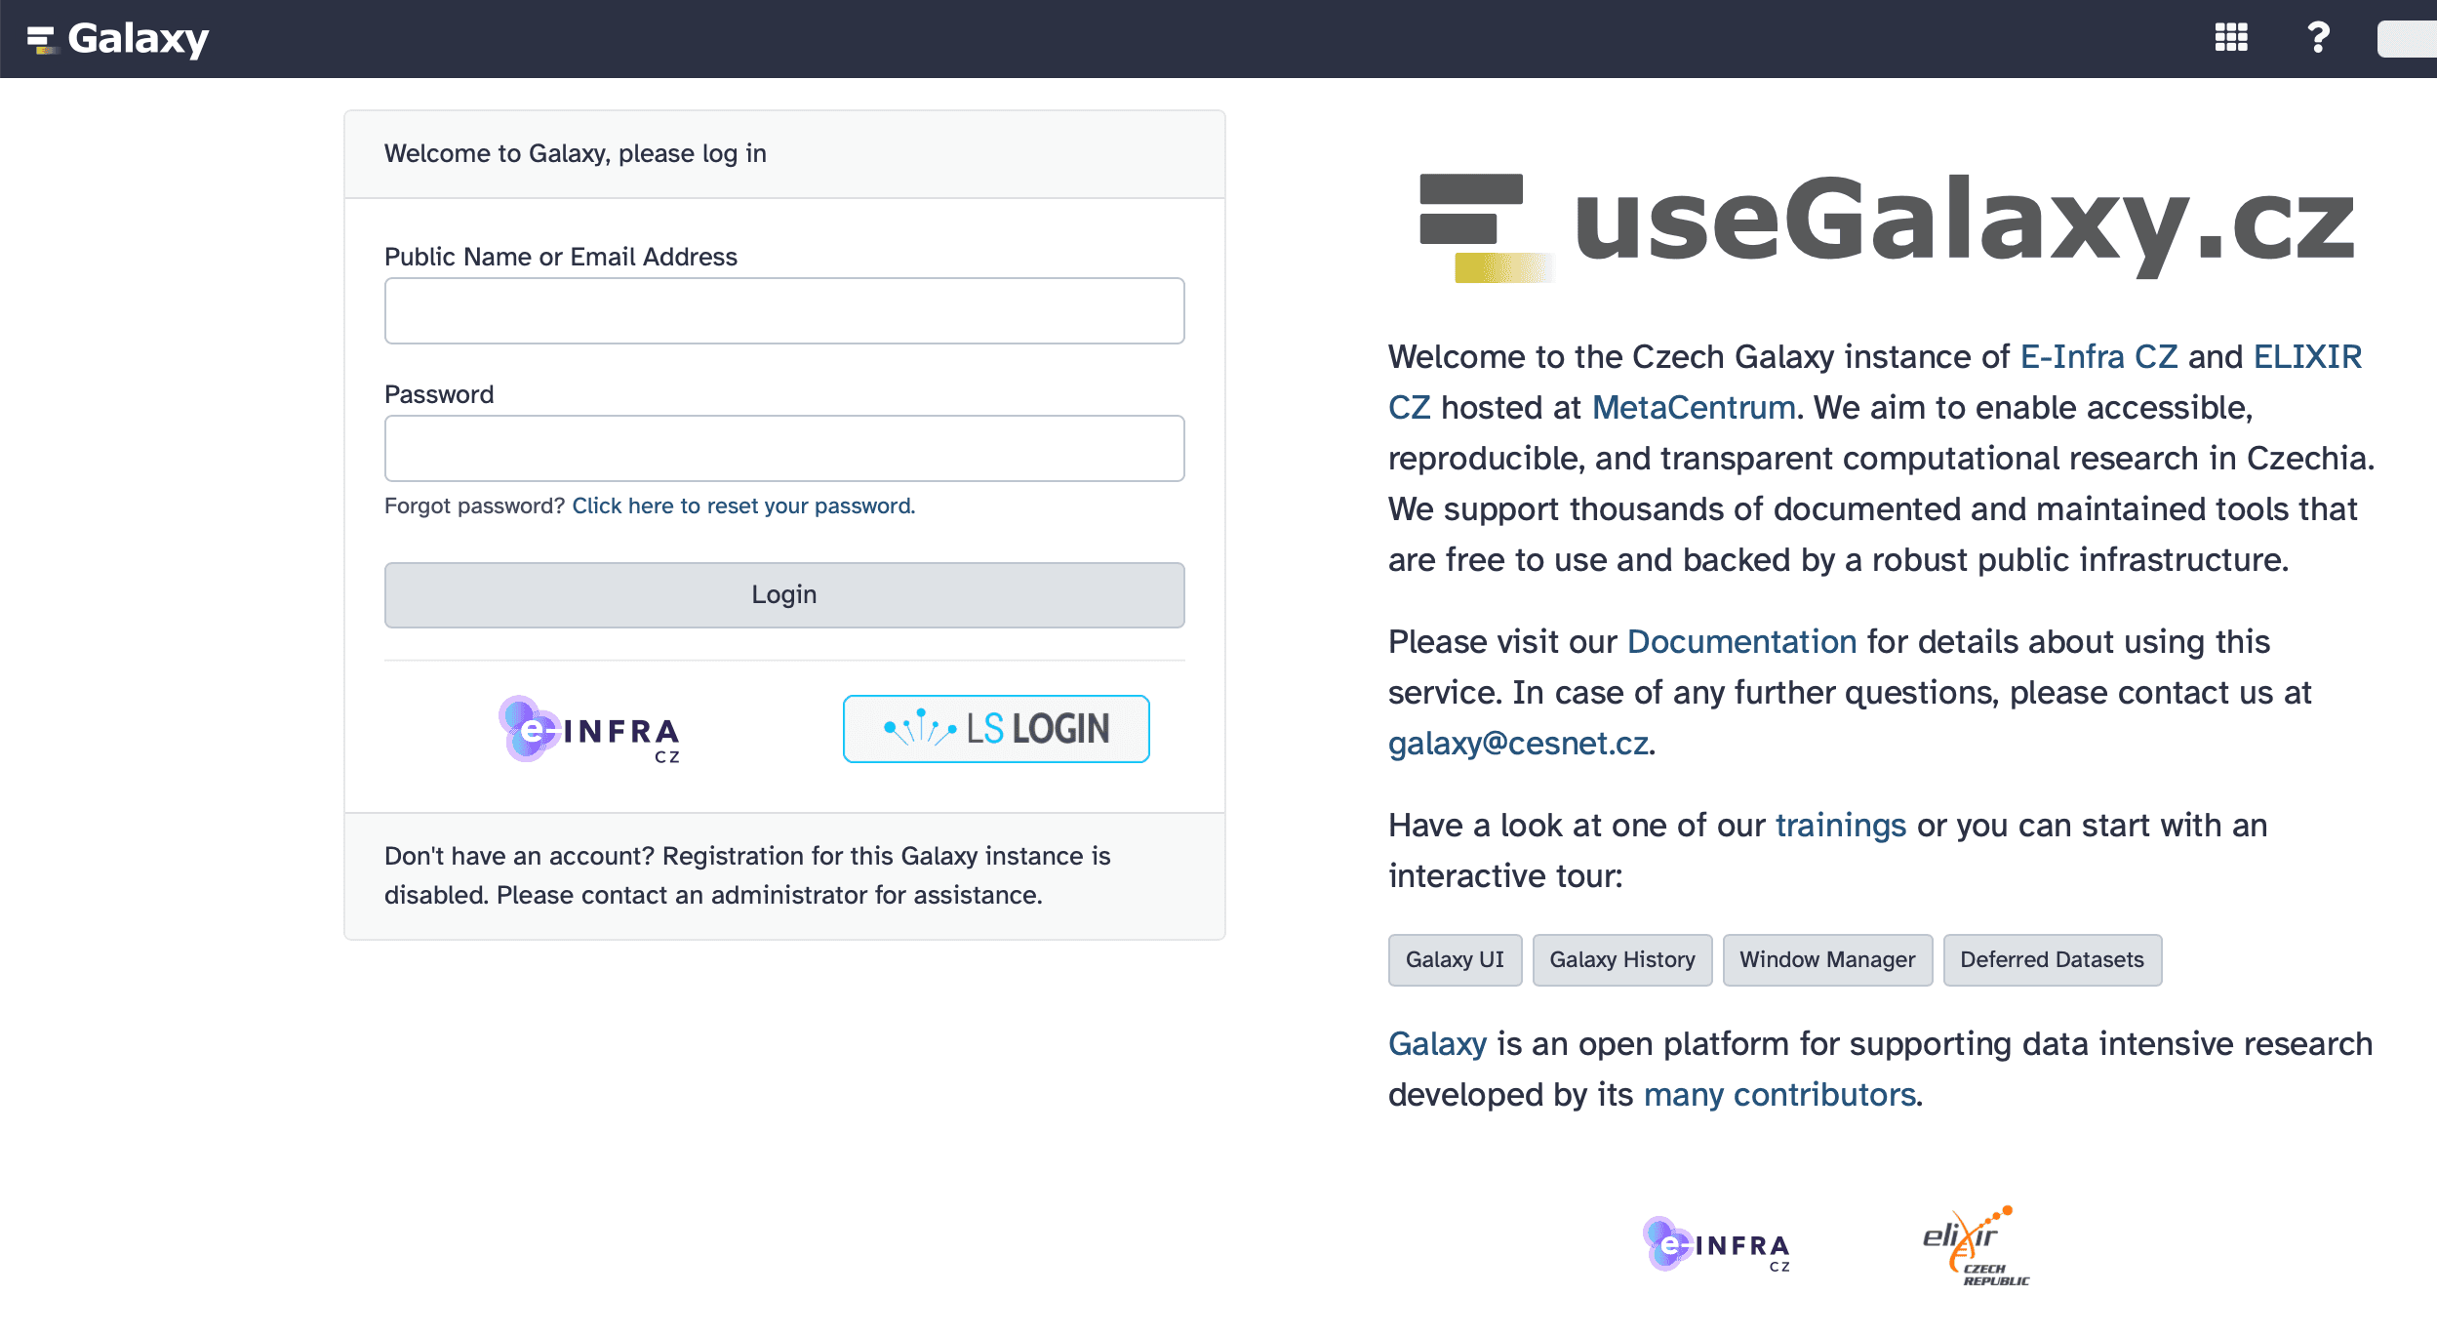Focus the Public Name or Email field

[x=784, y=310]
